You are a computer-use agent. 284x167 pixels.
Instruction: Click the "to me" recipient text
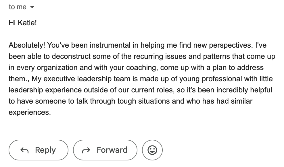[x=18, y=7]
